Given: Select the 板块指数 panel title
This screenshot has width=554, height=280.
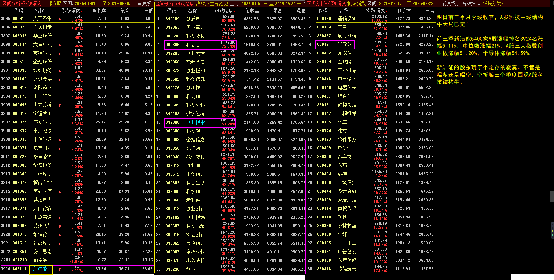Looking at the screenshot, I should tap(356, 3).
